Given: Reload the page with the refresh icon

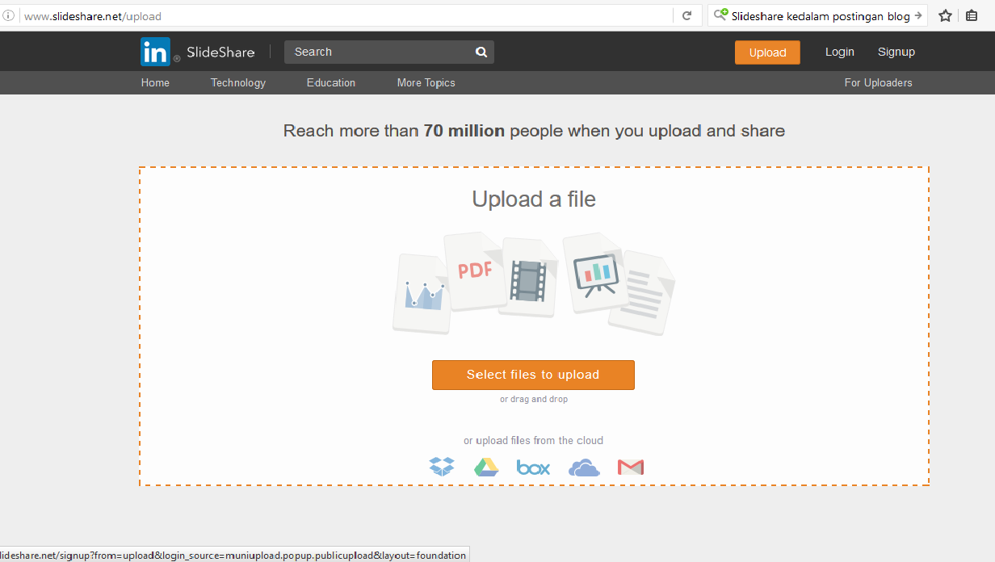Looking at the screenshot, I should pyautogui.click(x=686, y=15).
